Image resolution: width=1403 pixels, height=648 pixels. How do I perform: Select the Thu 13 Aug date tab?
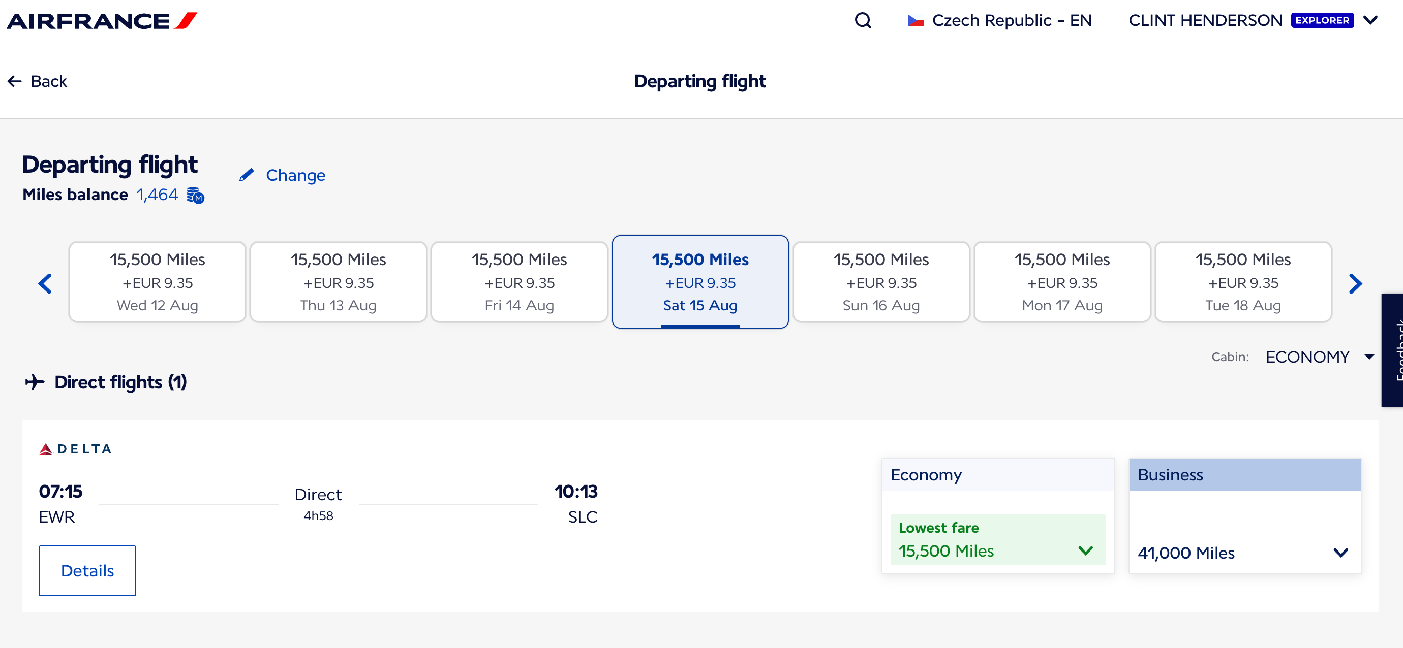click(x=338, y=282)
